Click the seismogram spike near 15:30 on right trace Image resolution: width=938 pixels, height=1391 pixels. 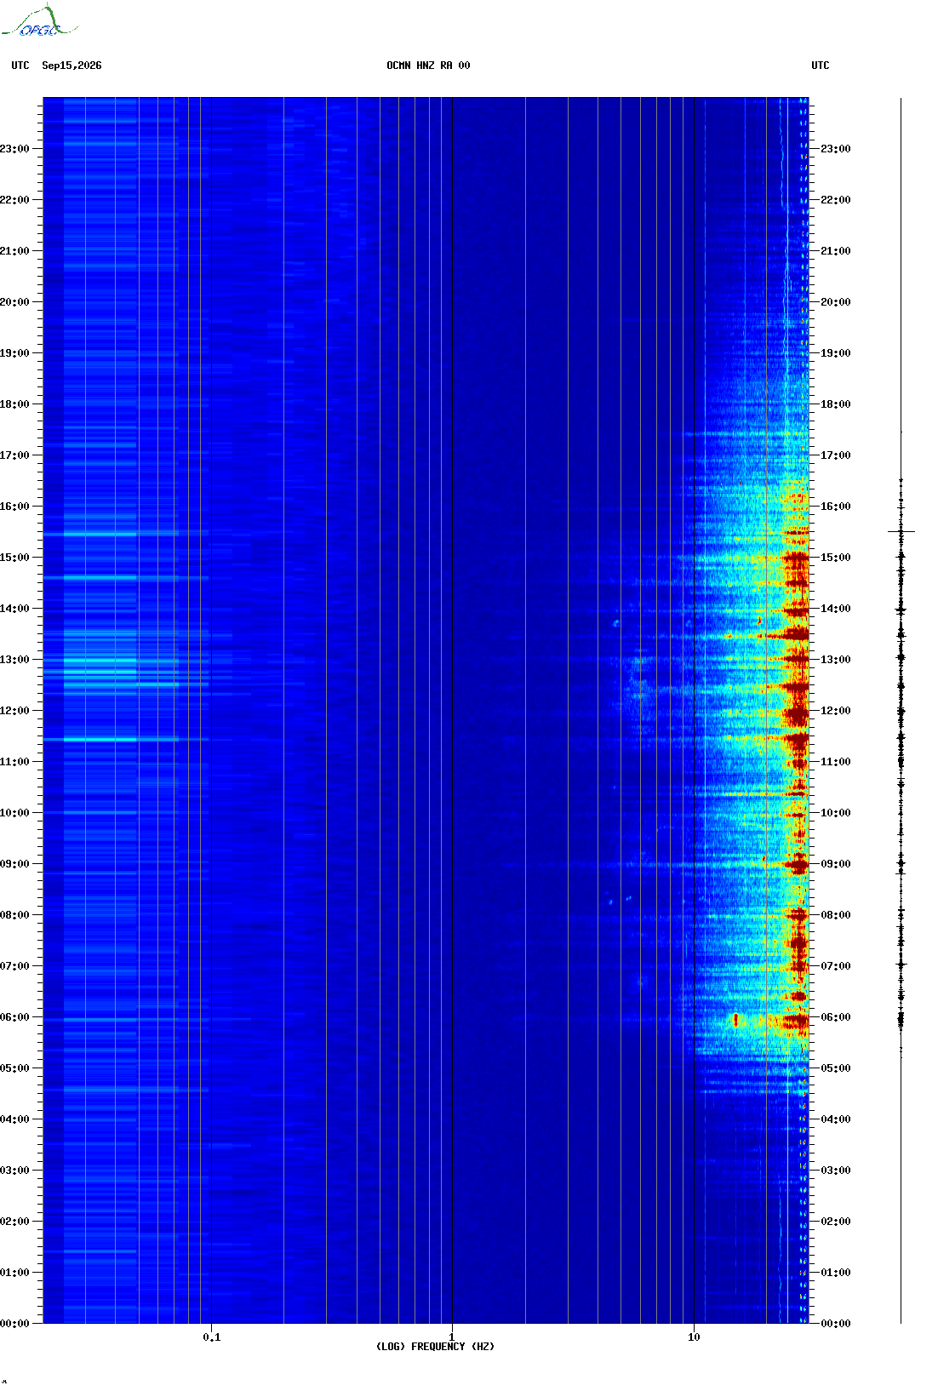pyautogui.click(x=901, y=531)
